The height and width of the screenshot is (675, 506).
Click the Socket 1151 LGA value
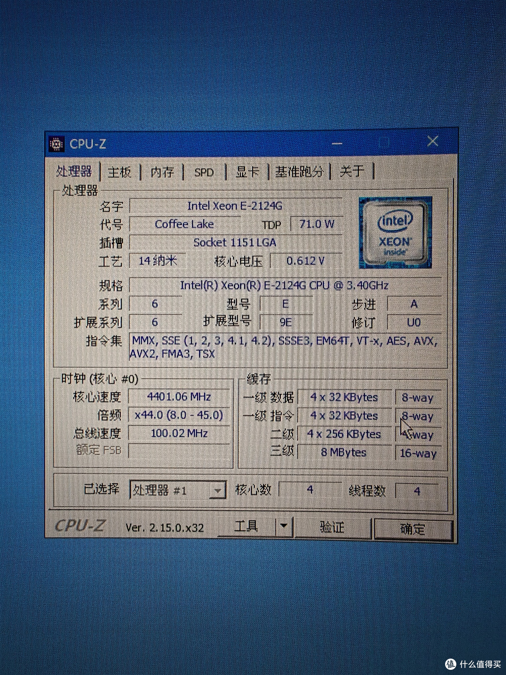pos(235,242)
